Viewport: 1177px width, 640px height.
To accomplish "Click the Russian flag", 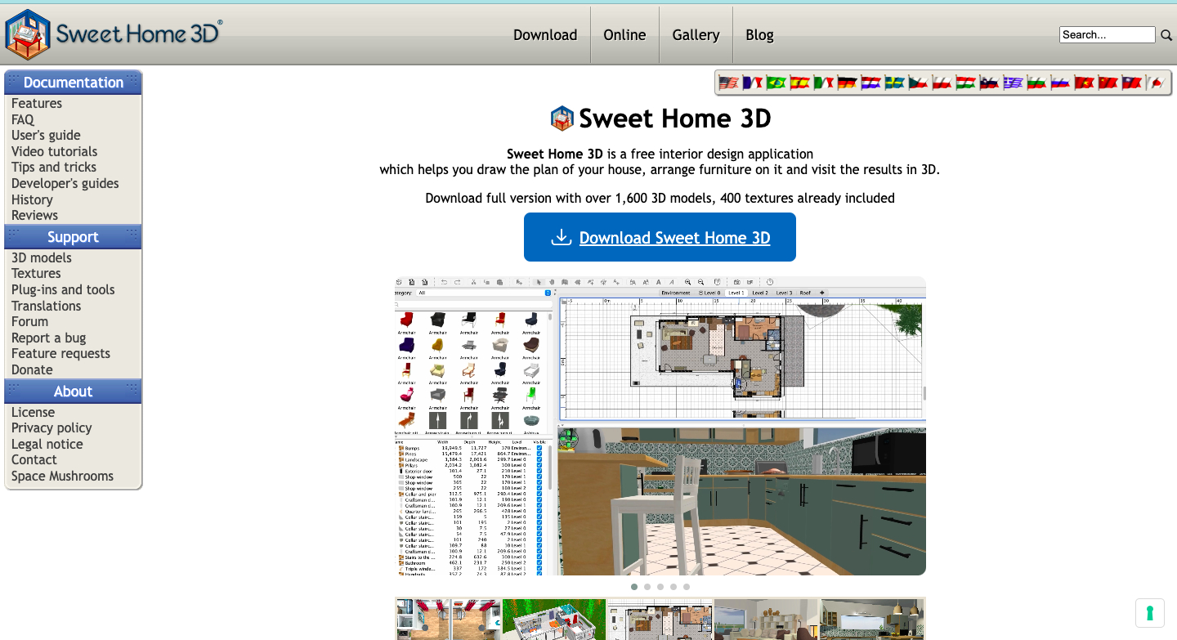I will click(x=1061, y=83).
